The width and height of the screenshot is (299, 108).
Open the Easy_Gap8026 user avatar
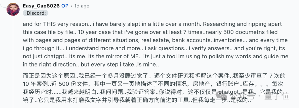point(13,9)
